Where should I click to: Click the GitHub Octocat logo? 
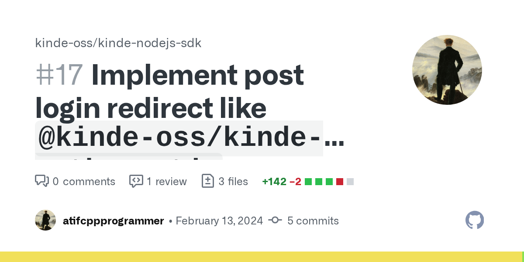475,221
